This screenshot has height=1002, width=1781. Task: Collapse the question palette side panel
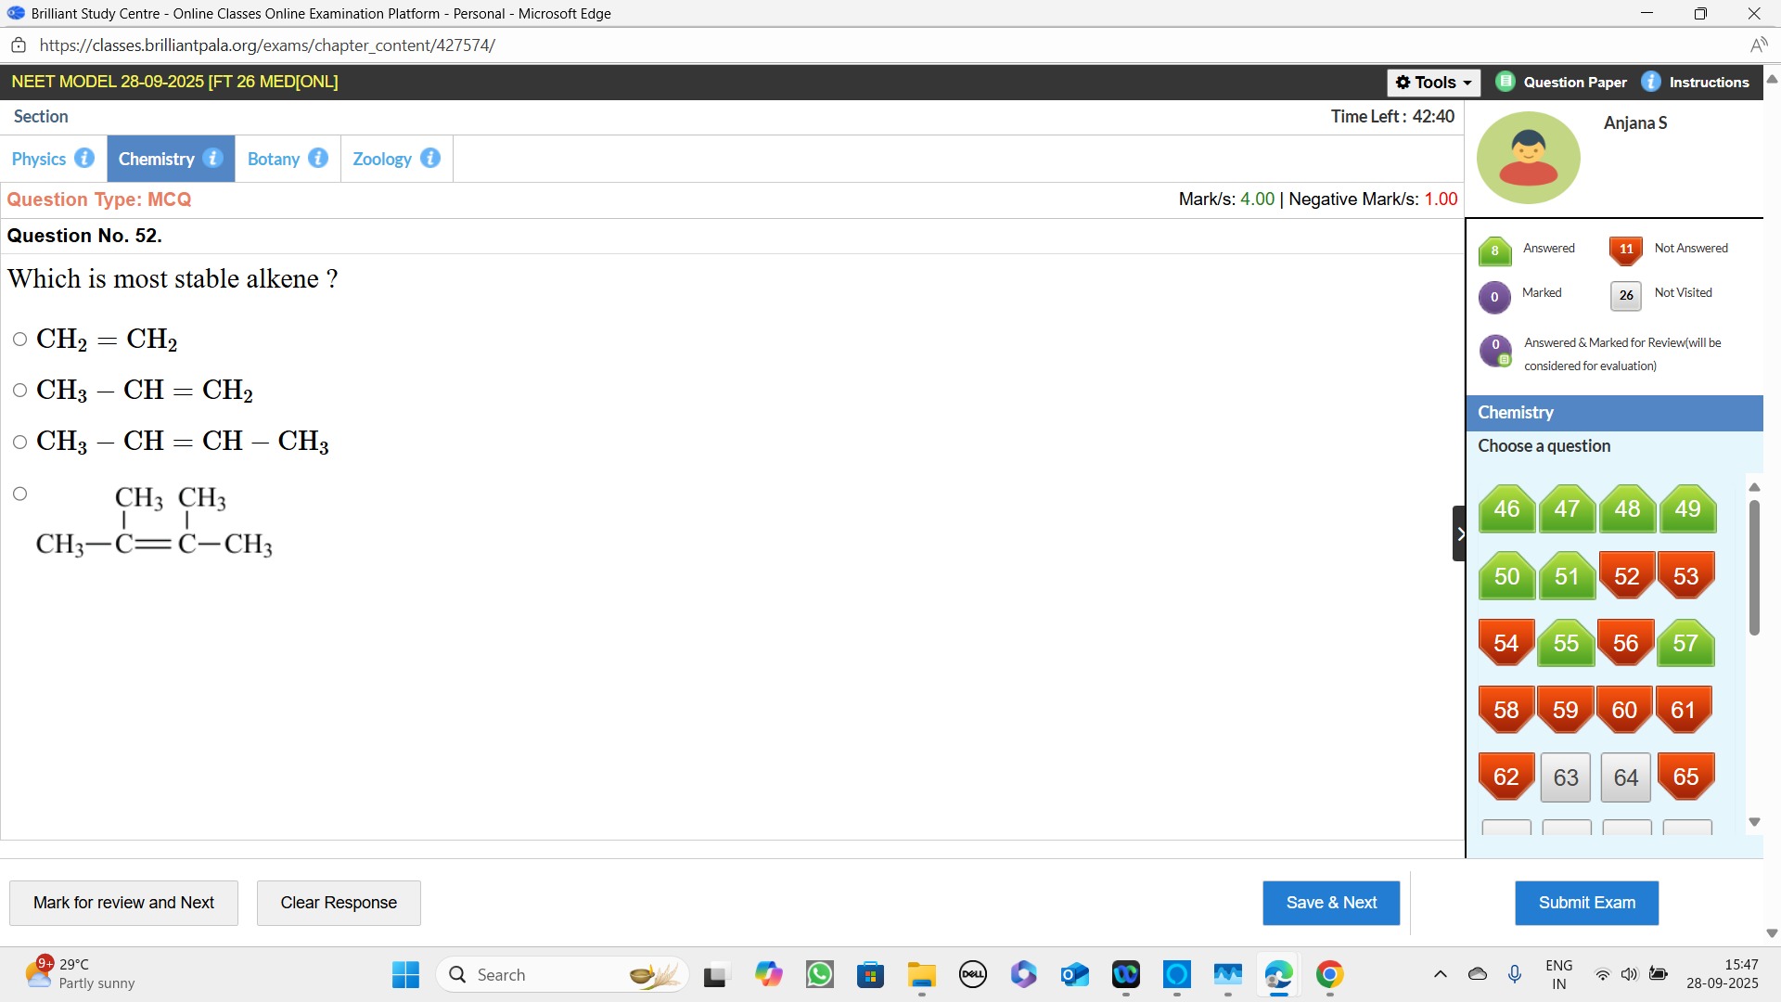click(x=1459, y=533)
